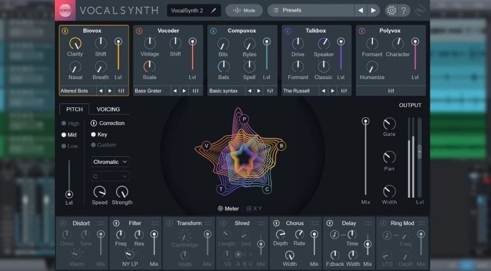The image size is (491, 271).
Task: Switch to the VOICING tab
Action: (x=108, y=109)
